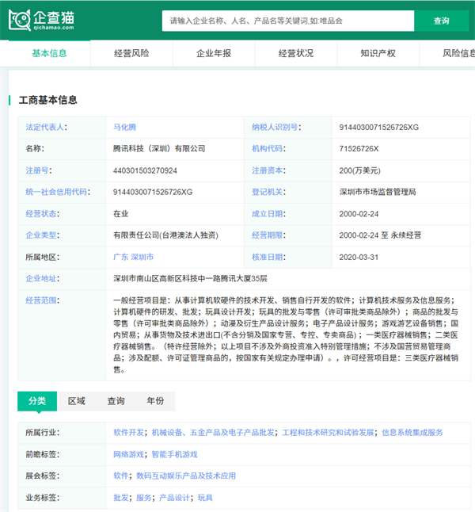Switch to the 区域 filter tab
The height and width of the screenshot is (512, 475).
tap(77, 401)
